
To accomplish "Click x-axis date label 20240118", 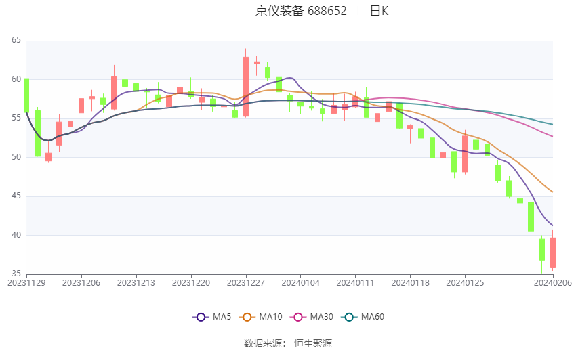I will pos(410,283).
